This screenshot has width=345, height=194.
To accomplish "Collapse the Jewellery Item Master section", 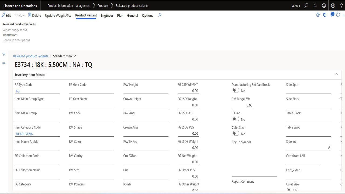I will [336, 75].
